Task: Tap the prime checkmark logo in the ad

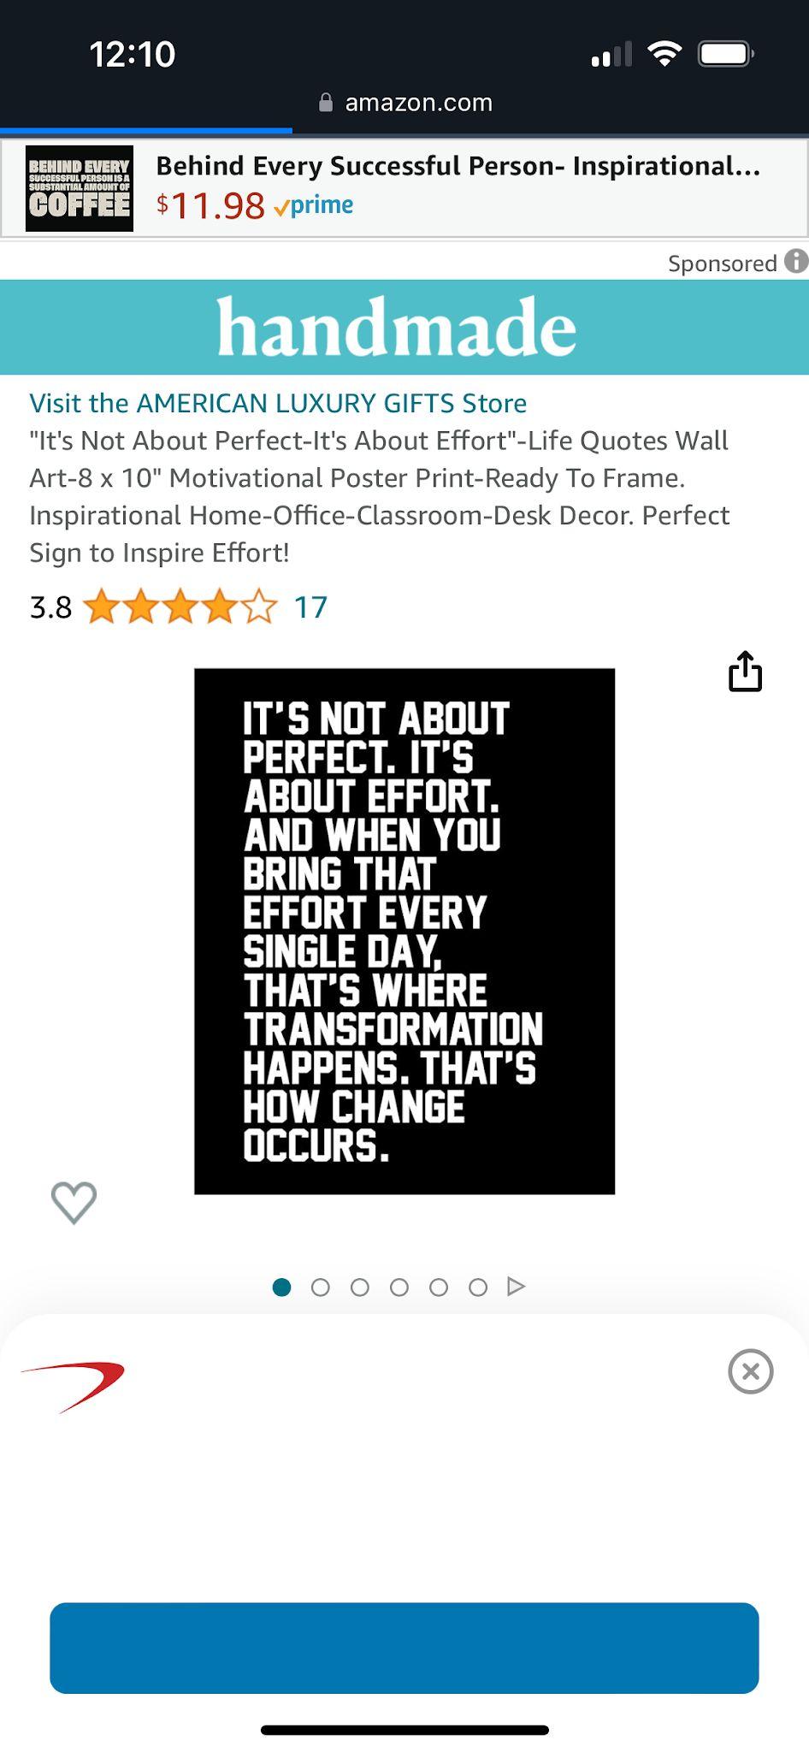Action: (x=314, y=205)
